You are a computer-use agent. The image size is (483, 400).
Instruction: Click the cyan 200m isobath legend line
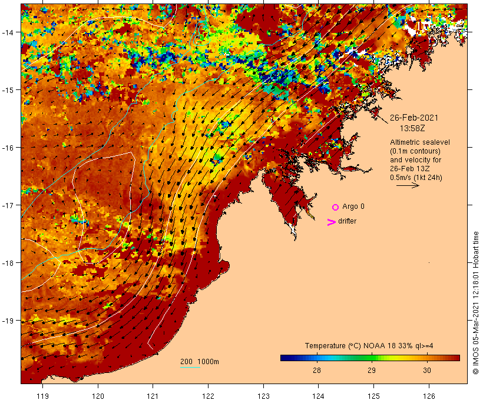click(190, 367)
